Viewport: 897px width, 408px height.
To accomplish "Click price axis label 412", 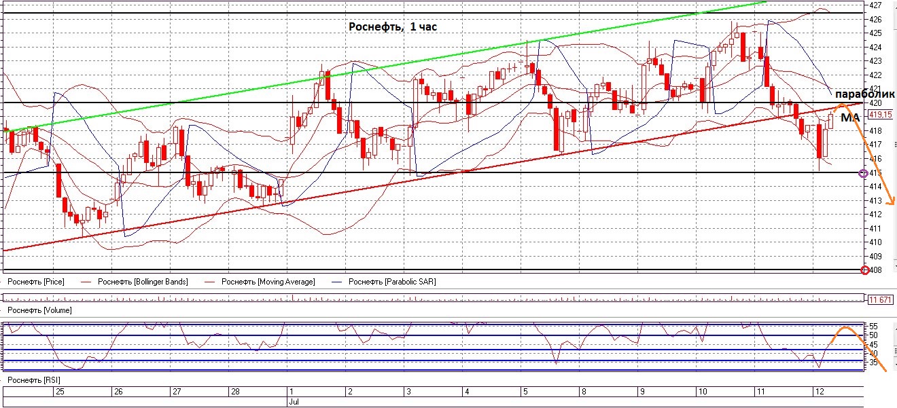I will 875,214.
